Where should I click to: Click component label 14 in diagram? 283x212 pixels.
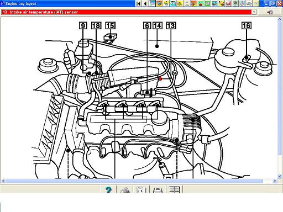click(158, 26)
